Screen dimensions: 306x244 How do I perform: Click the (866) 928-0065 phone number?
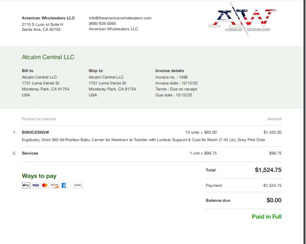[102, 23]
